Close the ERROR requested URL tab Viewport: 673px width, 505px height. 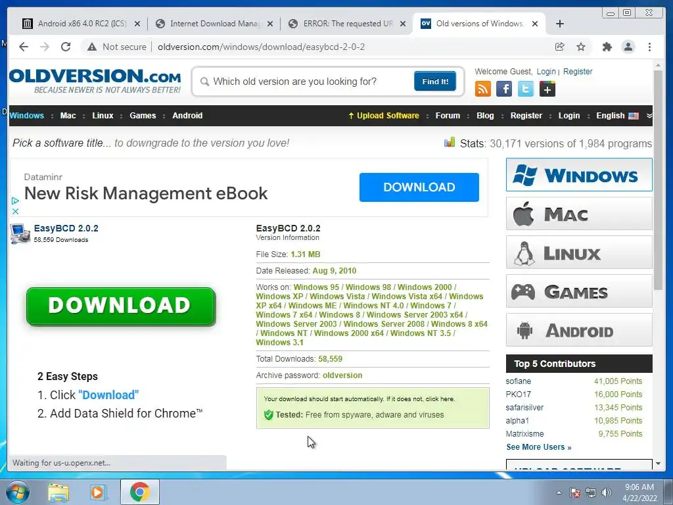(x=403, y=24)
